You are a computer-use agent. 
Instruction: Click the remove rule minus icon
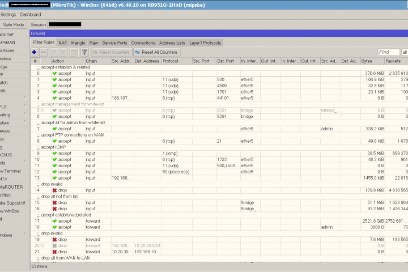pyautogui.click(x=44, y=52)
